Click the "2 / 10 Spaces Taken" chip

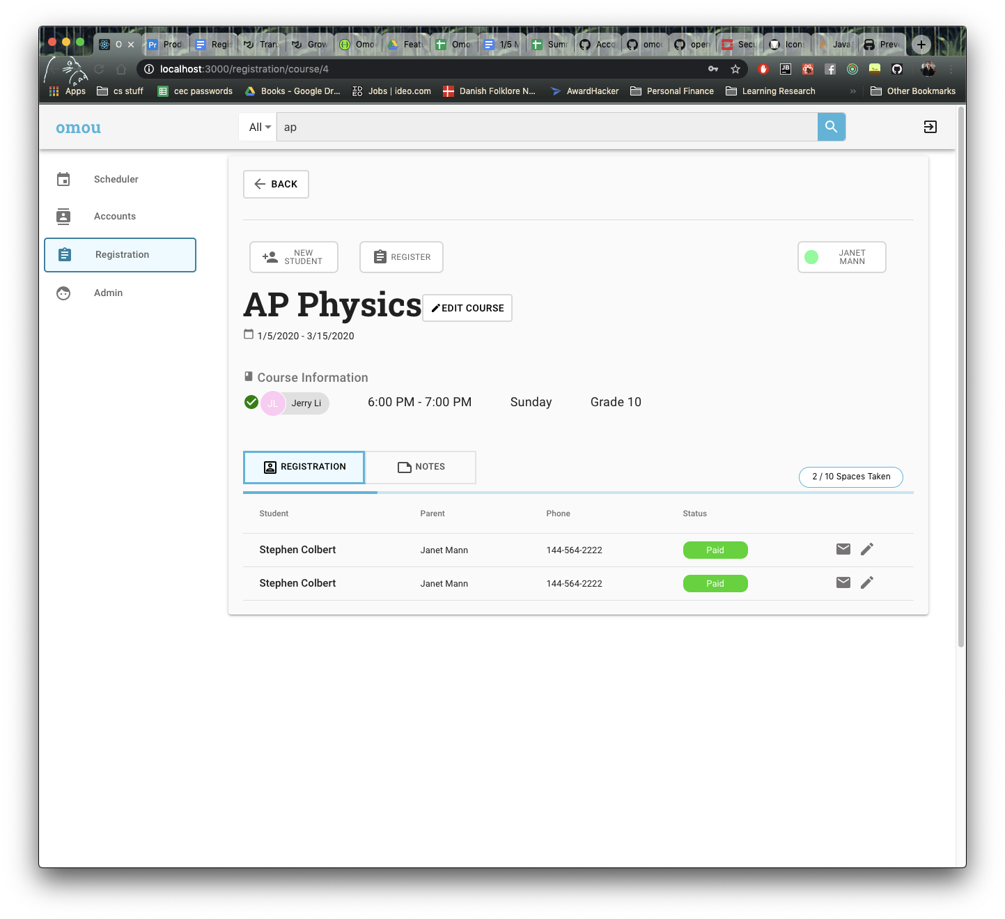(851, 477)
